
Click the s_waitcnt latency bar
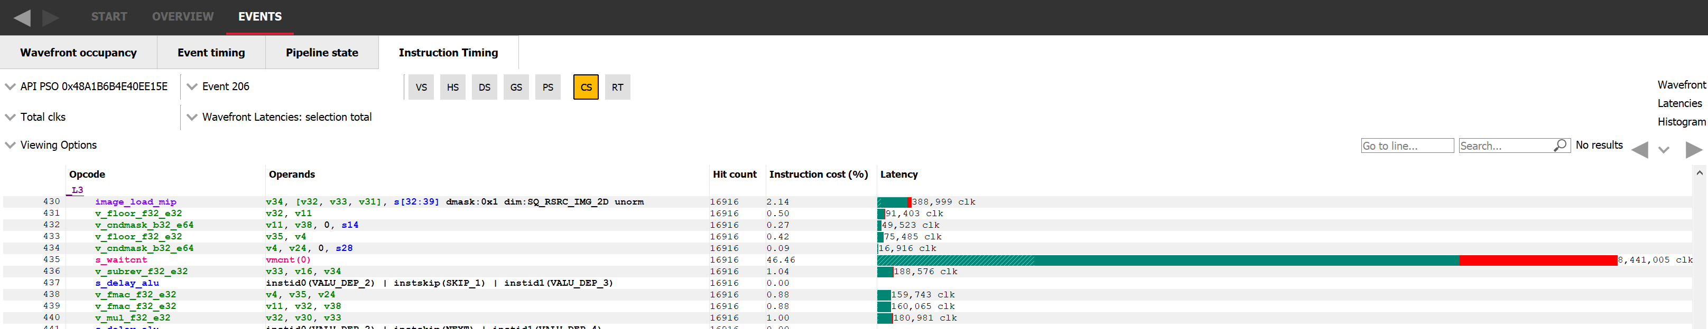[1247, 260]
